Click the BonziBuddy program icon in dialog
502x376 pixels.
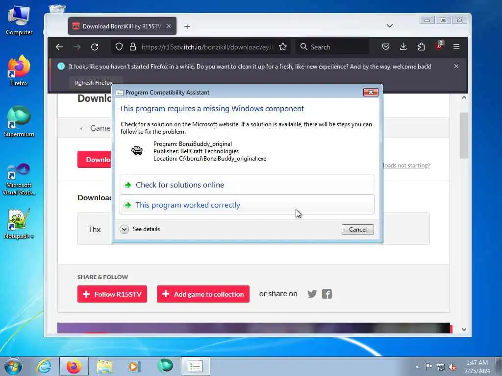[137, 150]
